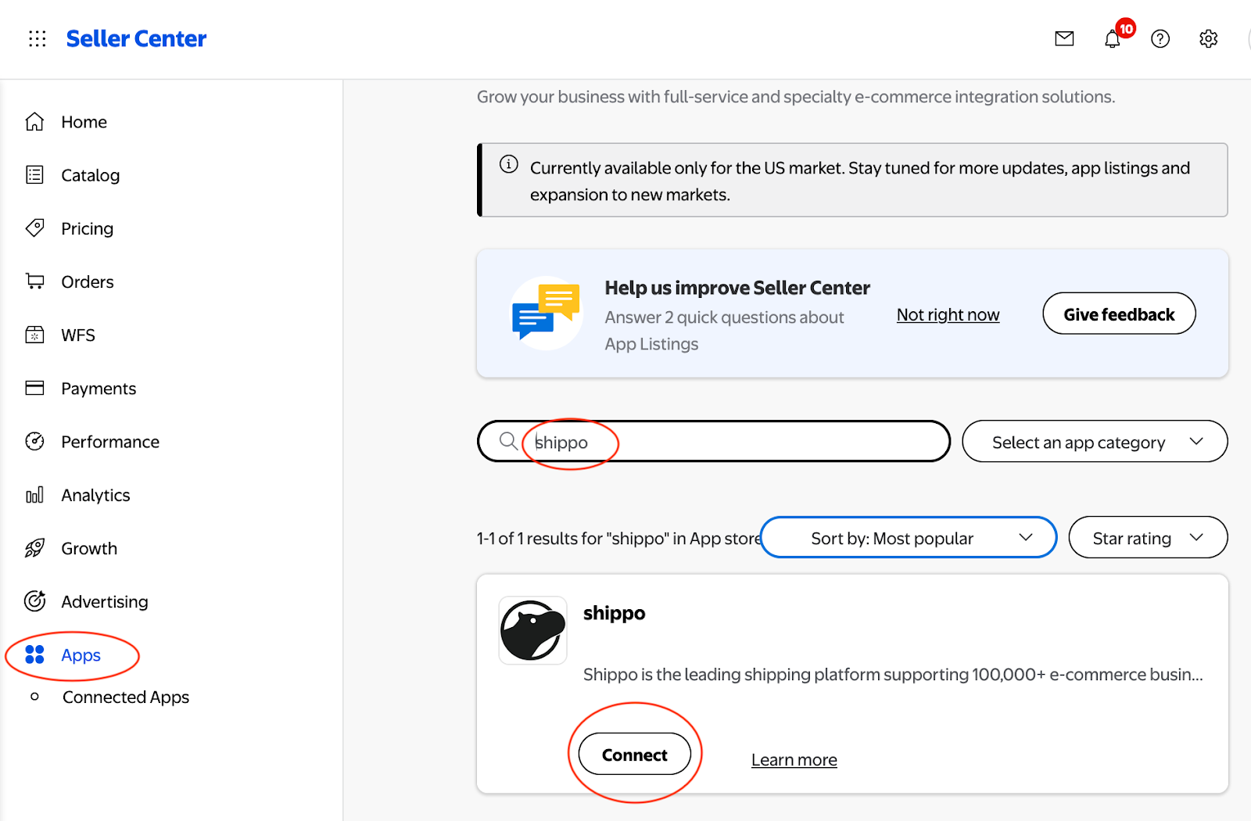
Task: Click the Catalog list icon
Action: point(34,174)
